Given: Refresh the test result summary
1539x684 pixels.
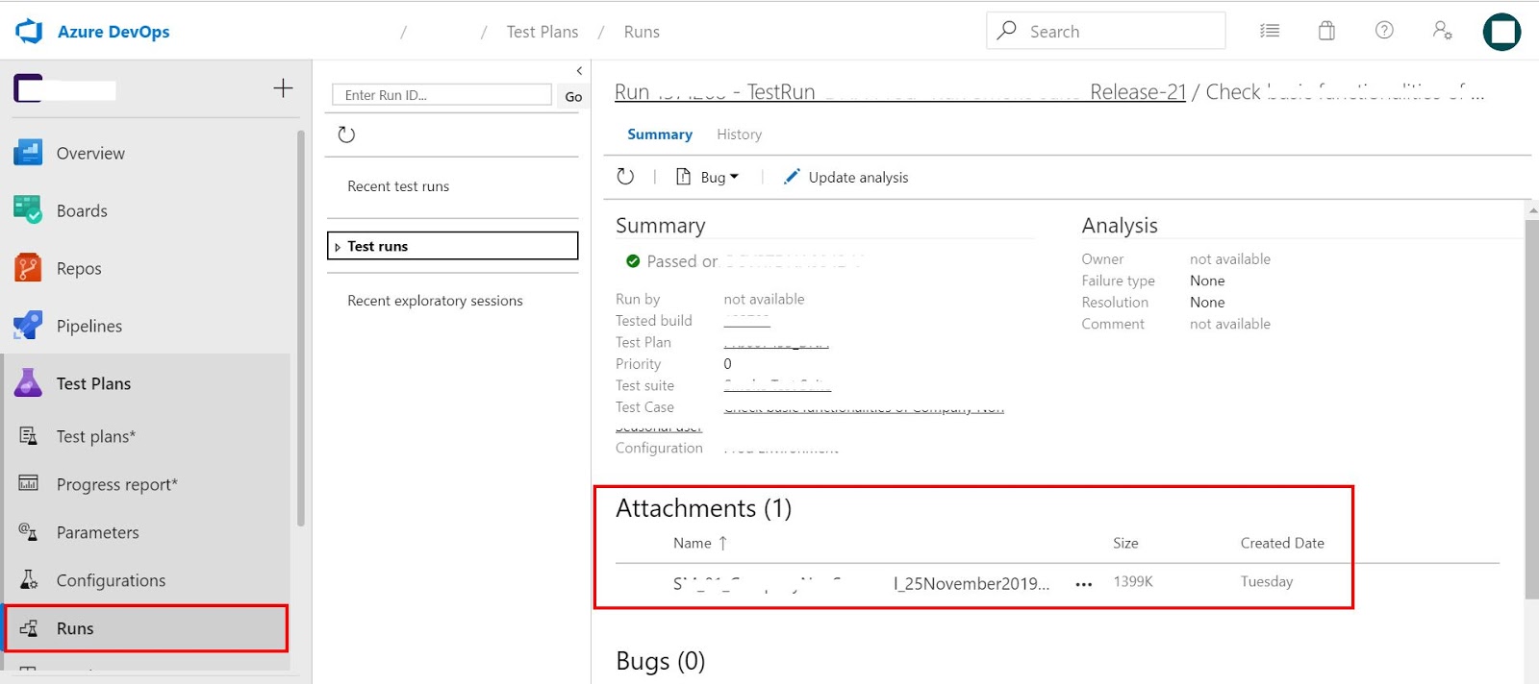Looking at the screenshot, I should [625, 177].
